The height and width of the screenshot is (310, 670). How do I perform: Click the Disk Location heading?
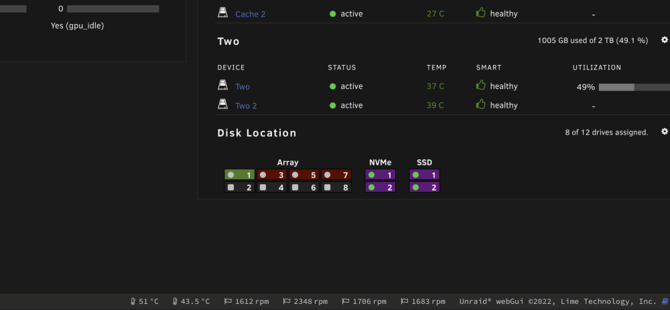[257, 133]
